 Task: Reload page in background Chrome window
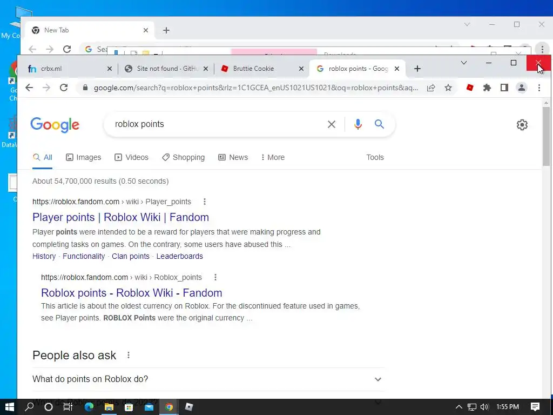click(67, 49)
